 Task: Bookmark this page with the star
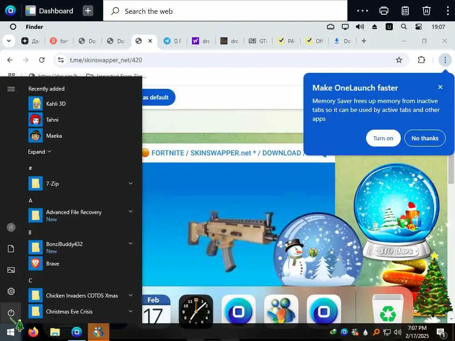(x=399, y=60)
